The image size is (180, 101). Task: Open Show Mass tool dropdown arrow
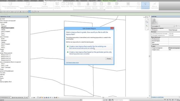coord(19,7)
